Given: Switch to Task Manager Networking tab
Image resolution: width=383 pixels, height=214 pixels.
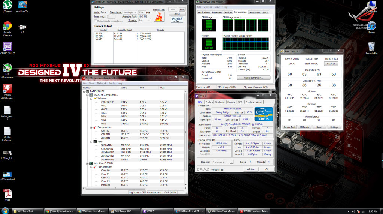Looking at the screenshot, I should (x=254, y=12).
